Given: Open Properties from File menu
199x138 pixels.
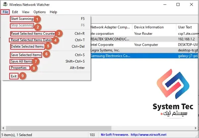Looking at the screenshot, I should click(46, 68).
